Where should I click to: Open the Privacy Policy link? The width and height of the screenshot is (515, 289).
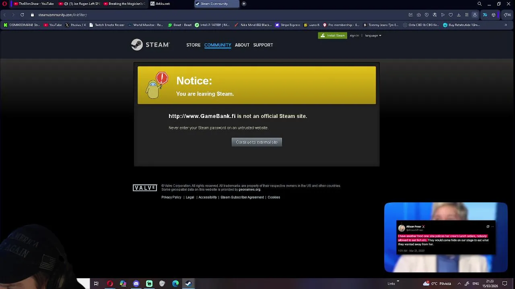(x=171, y=197)
